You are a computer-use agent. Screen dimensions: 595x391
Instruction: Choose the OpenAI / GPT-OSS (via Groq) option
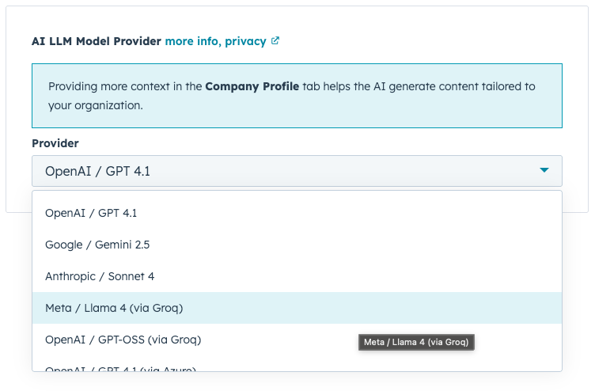(x=123, y=340)
